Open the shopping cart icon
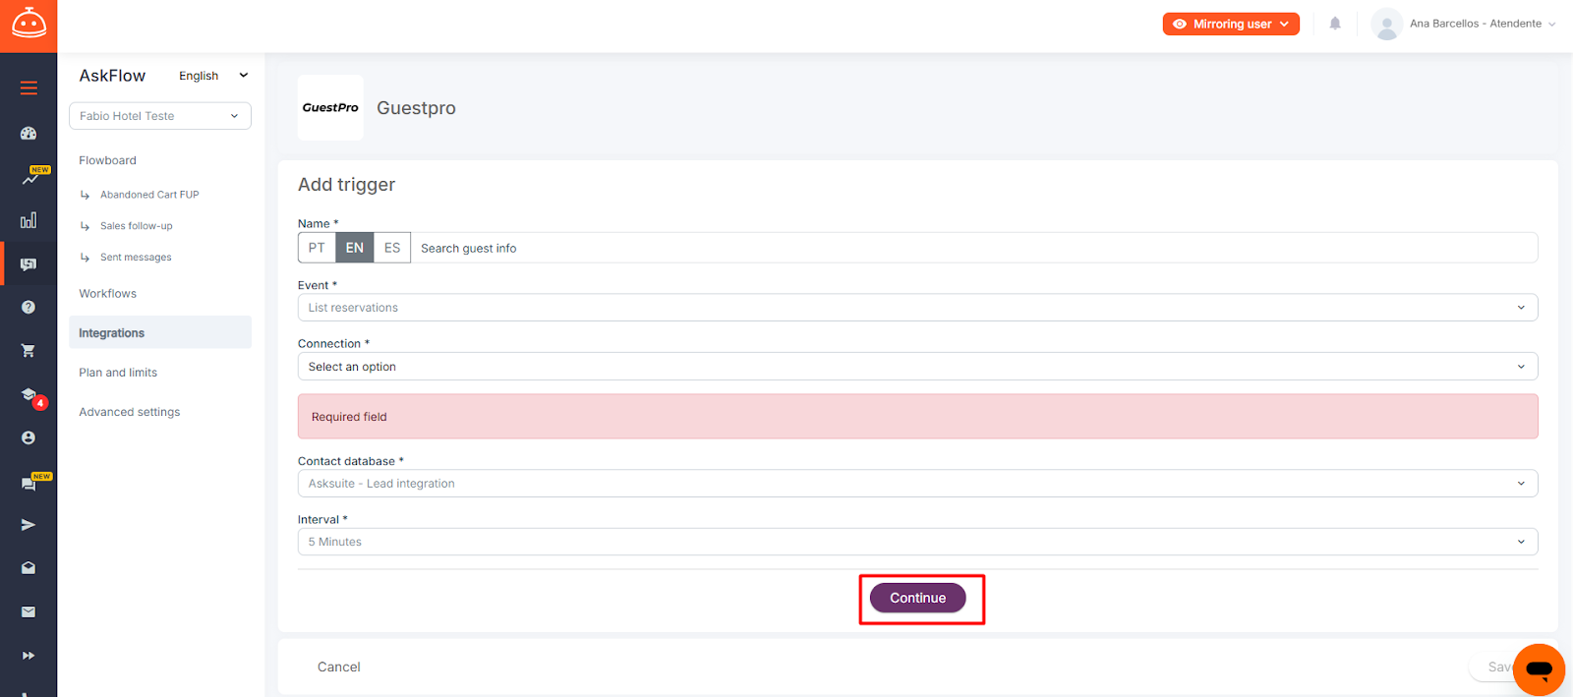Viewport: 1573px width, 697px height. [x=29, y=350]
